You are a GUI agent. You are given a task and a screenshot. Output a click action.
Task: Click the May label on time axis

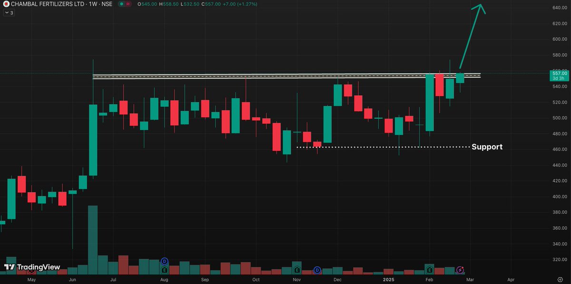point(32,279)
